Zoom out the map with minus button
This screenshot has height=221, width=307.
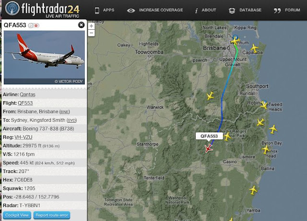click(91, 33)
